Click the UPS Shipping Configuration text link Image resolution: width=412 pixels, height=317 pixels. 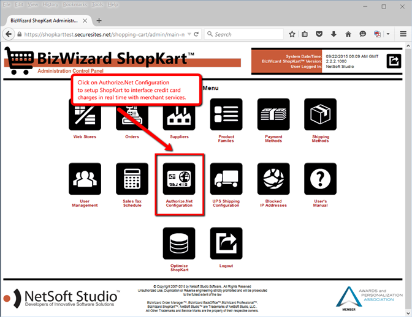tap(226, 203)
